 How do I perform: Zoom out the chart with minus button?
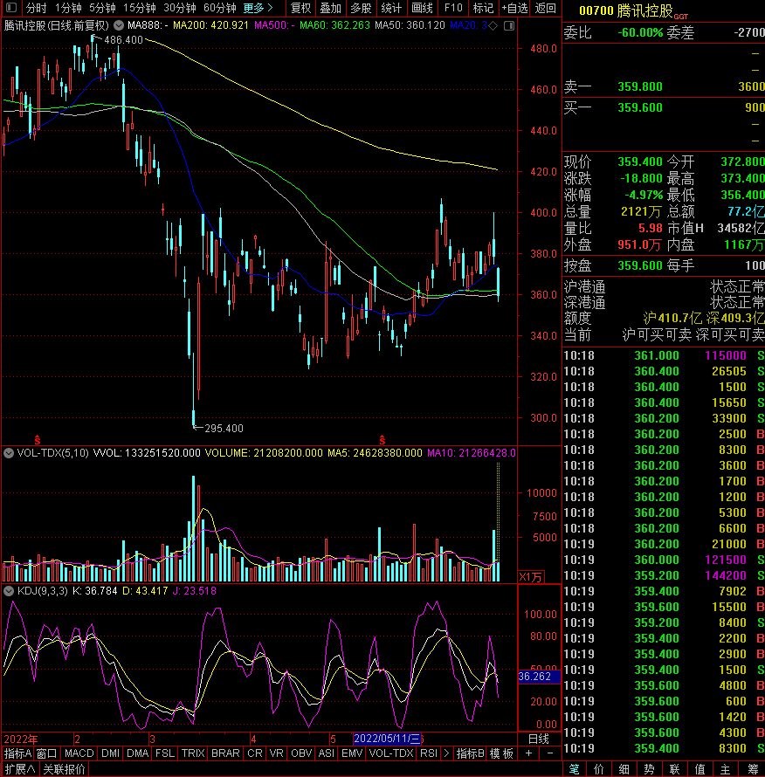(x=550, y=753)
